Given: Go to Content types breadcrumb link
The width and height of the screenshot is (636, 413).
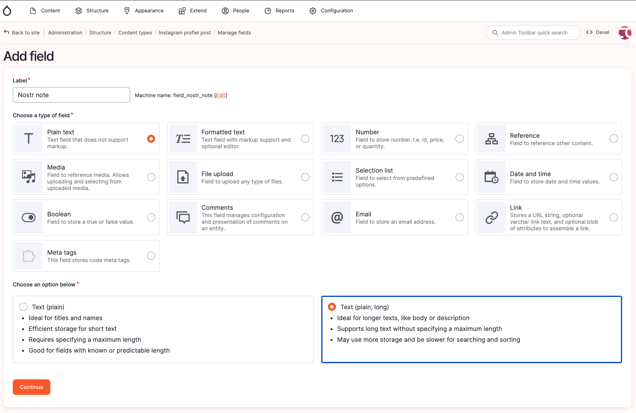Looking at the screenshot, I should pyautogui.click(x=135, y=33).
